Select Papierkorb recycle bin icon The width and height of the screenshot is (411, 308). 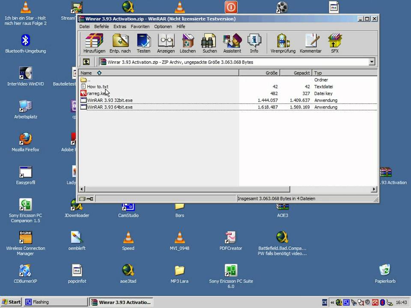385,274
